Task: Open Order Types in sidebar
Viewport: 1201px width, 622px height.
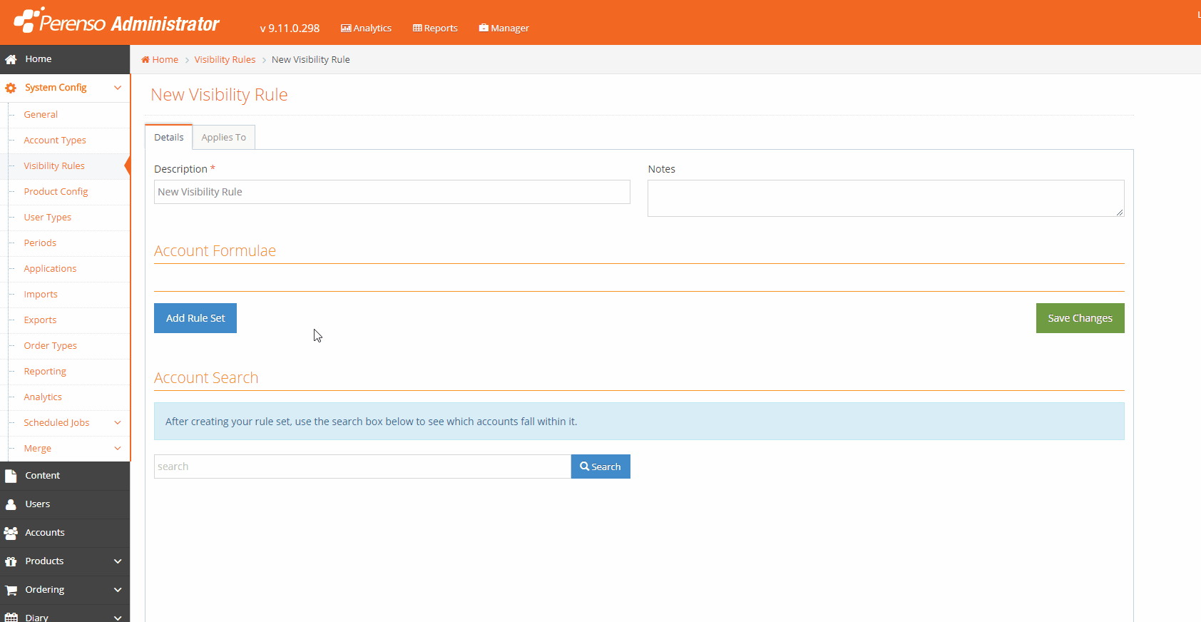Action: (50, 346)
